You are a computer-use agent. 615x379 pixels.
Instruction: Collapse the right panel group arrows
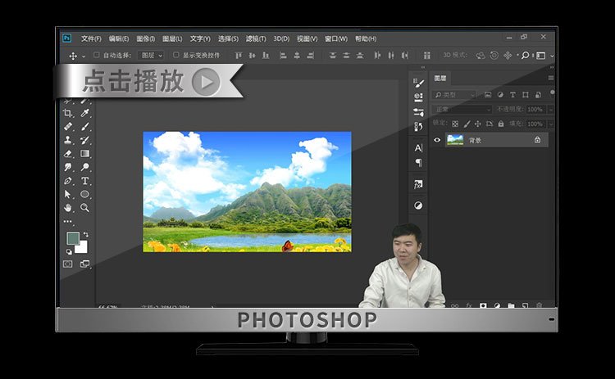click(x=552, y=67)
